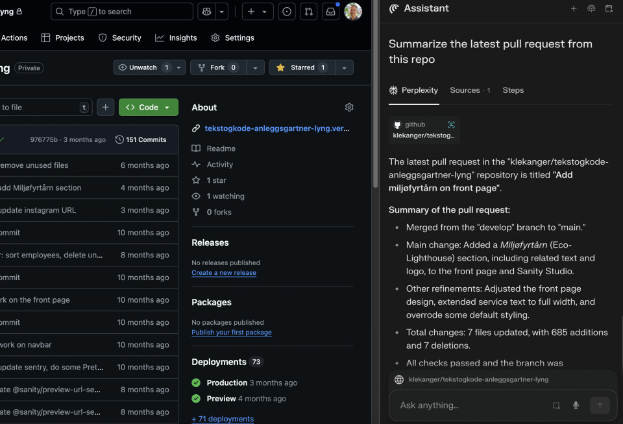
Task: Go to the Security tab
Action: tap(119, 38)
